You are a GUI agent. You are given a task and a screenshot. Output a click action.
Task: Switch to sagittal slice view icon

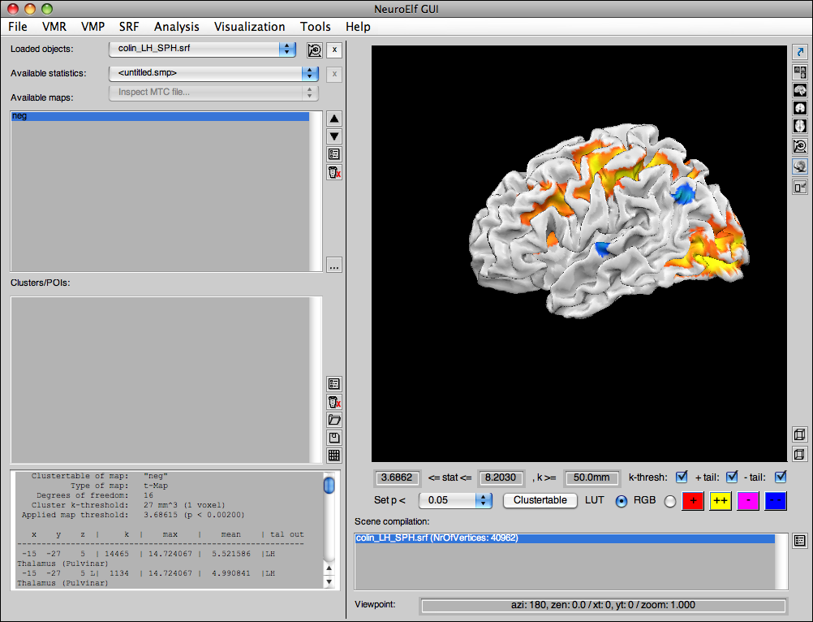point(800,89)
